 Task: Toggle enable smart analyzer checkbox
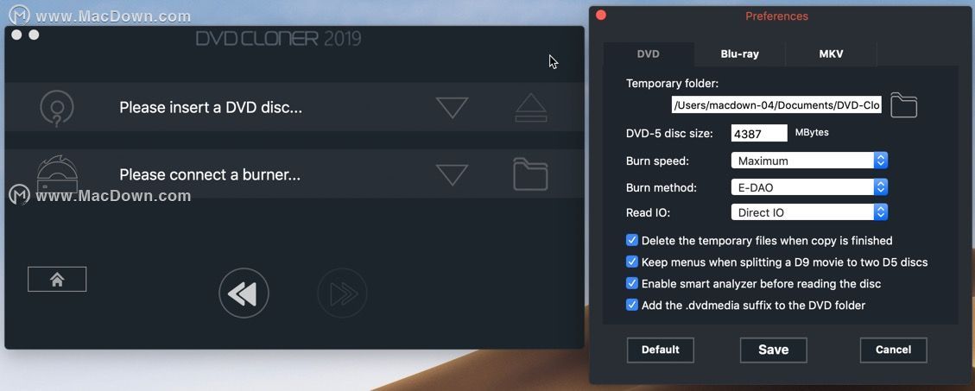tap(632, 283)
